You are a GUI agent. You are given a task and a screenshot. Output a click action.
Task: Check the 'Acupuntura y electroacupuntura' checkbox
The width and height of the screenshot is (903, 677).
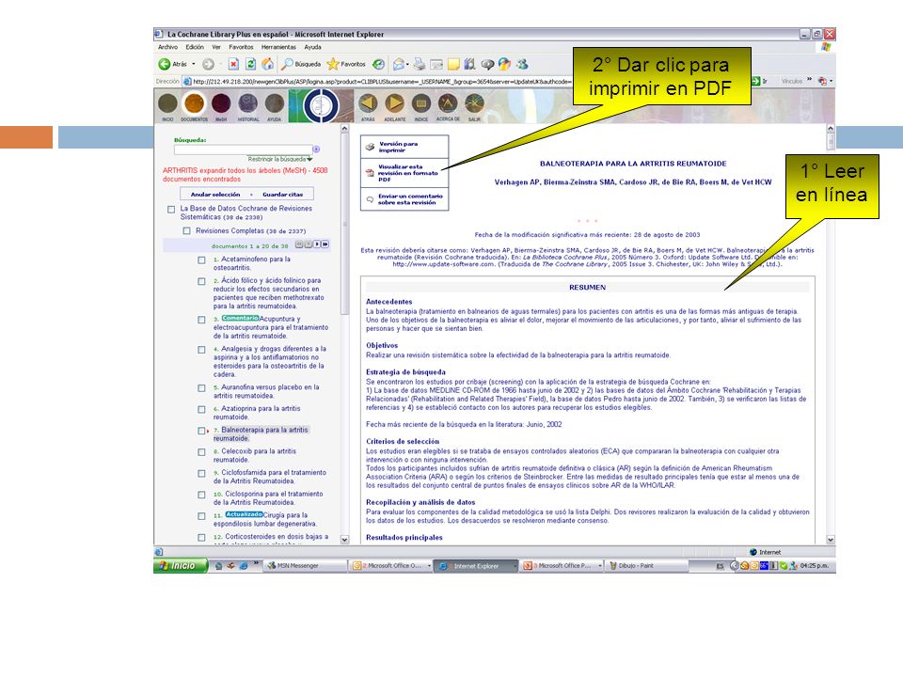pyautogui.click(x=201, y=320)
